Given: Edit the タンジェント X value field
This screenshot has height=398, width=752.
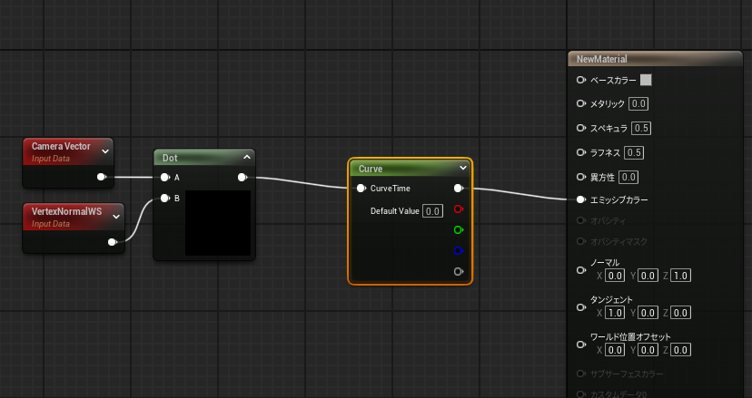Looking at the screenshot, I should pyautogui.click(x=615, y=313).
